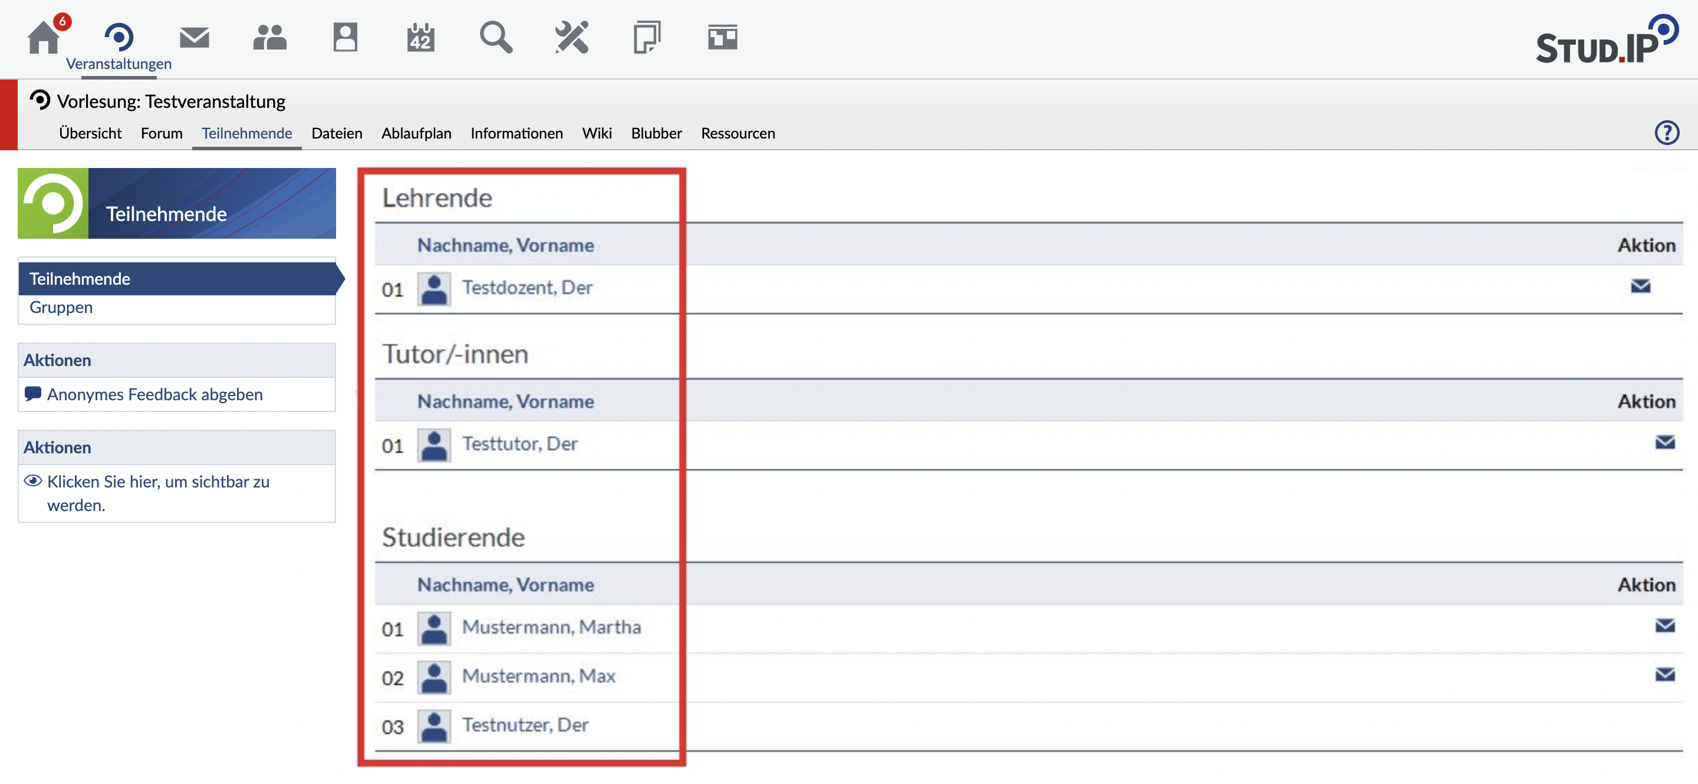Switch to the Forum tab
Viewport: 1698px width, 784px height.
point(162,134)
